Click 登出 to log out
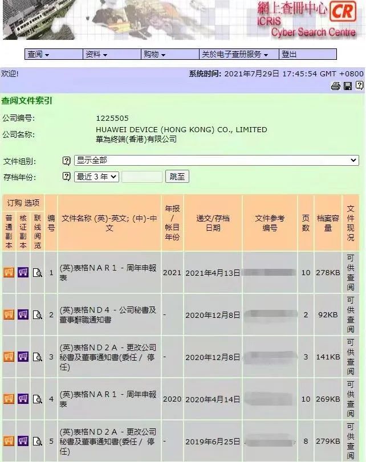The height and width of the screenshot is (462, 366). click(289, 54)
